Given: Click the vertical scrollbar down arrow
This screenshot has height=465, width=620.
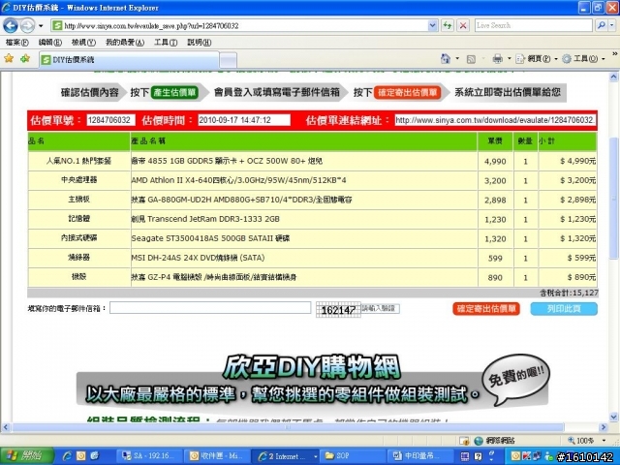Looking at the screenshot, I should point(613,417).
